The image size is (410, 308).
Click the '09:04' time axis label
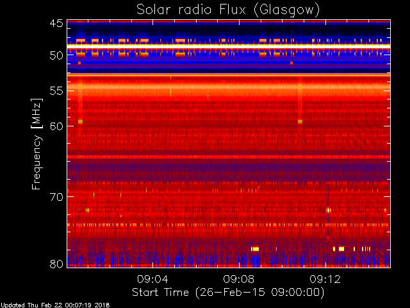pos(152,279)
